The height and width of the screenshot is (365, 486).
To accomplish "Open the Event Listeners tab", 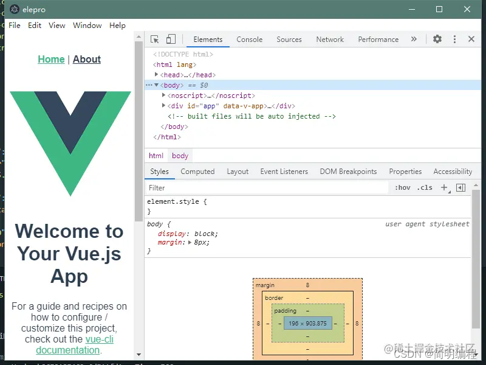I will coord(284,172).
